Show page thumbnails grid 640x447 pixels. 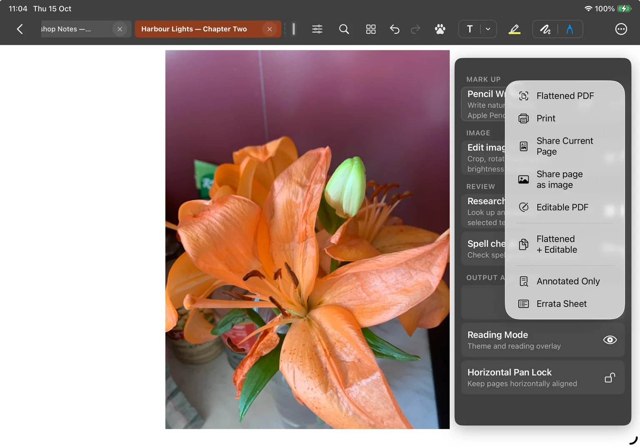click(x=371, y=29)
